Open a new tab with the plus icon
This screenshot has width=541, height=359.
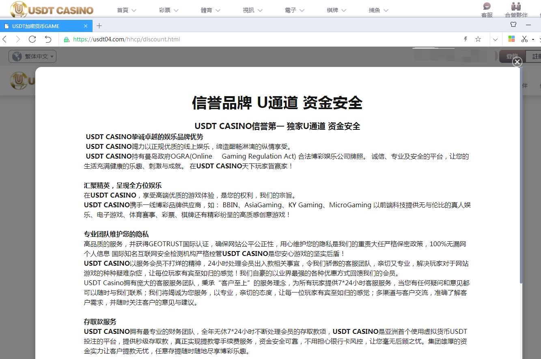coord(99,26)
